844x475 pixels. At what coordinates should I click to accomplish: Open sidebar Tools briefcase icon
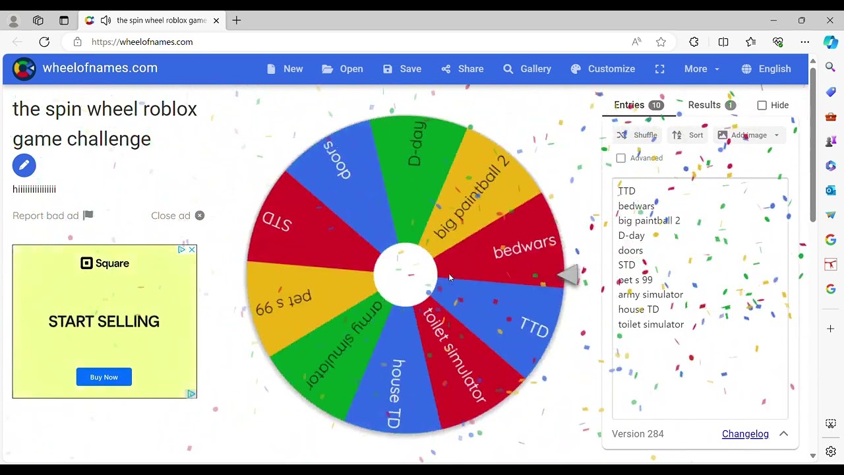tap(831, 117)
